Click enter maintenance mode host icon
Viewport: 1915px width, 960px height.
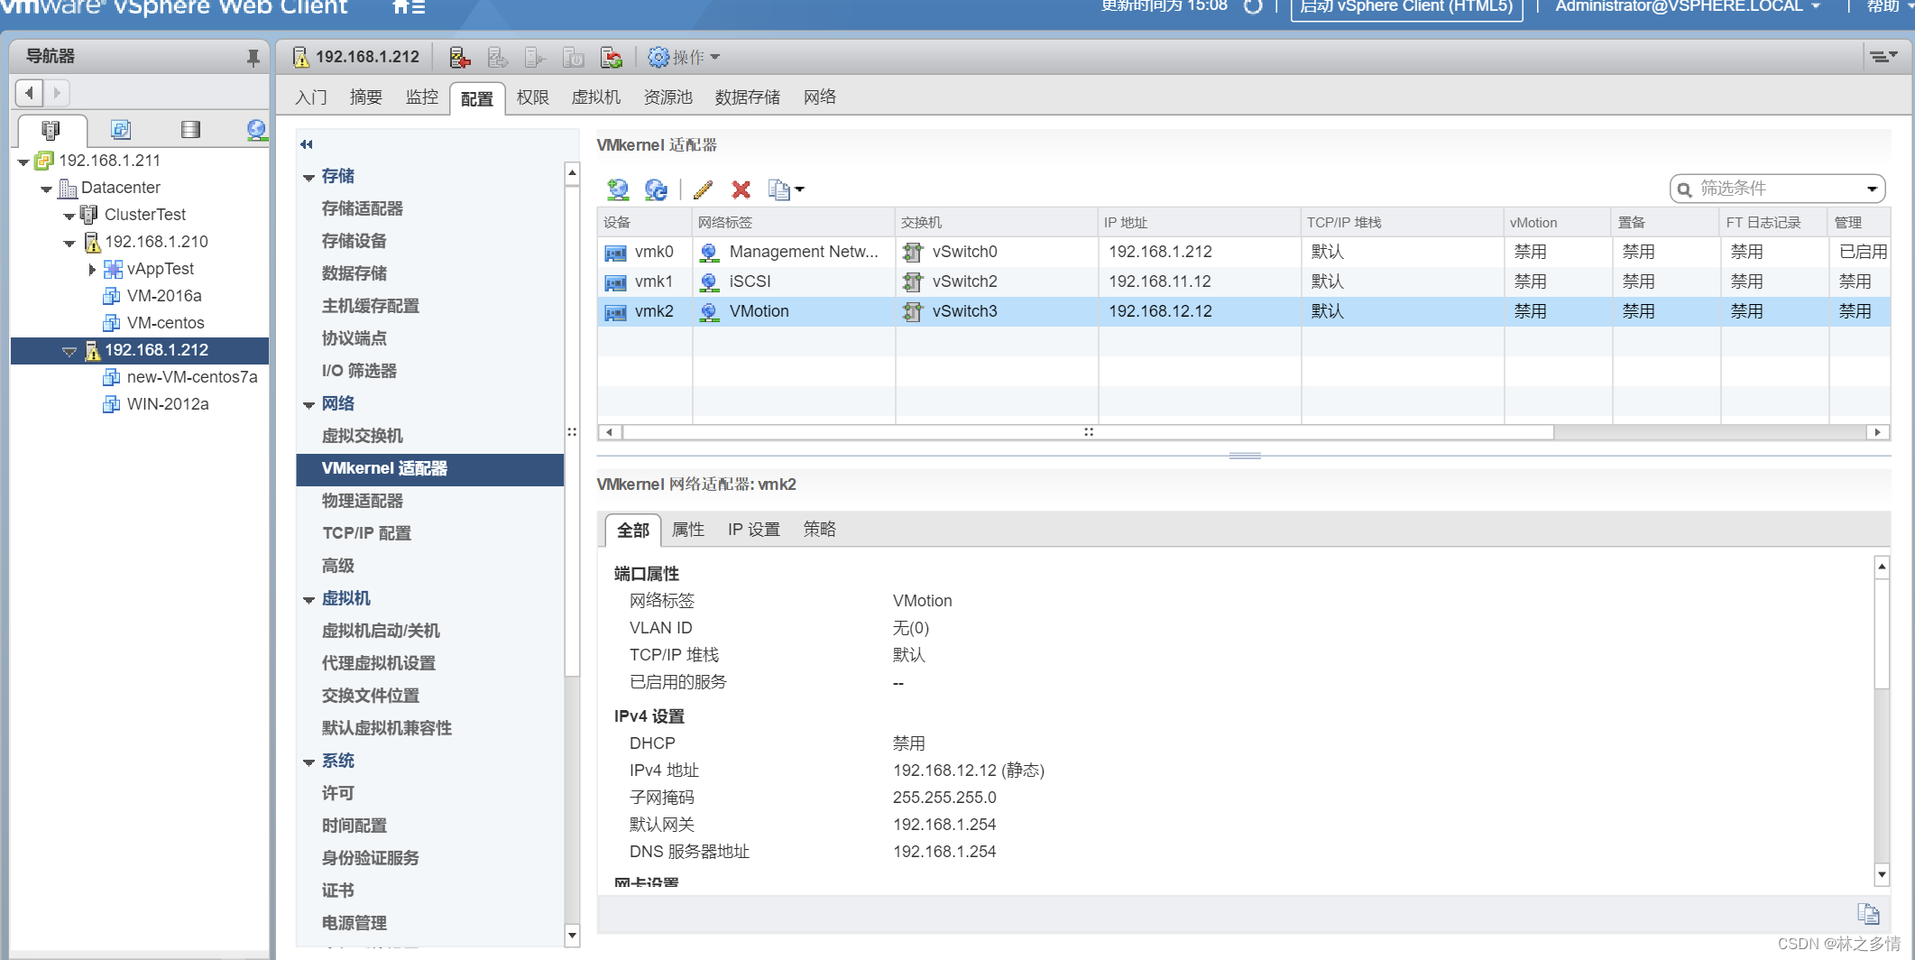(460, 58)
